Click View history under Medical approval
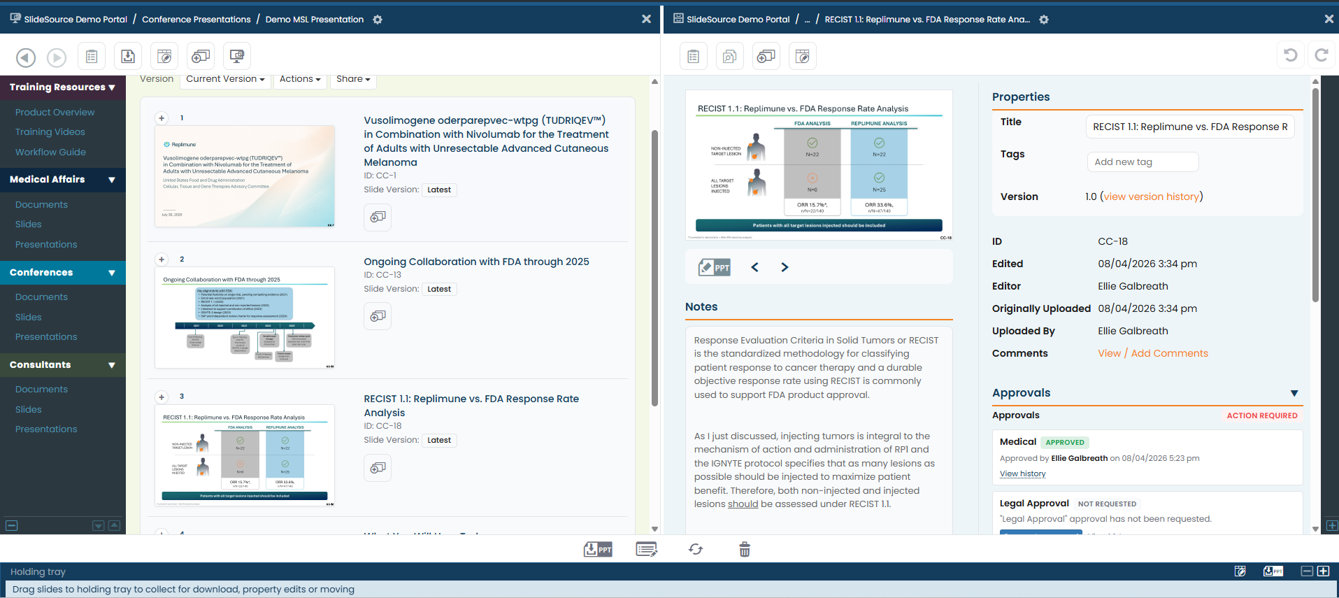This screenshot has height=598, width=1339. pyautogui.click(x=1023, y=474)
